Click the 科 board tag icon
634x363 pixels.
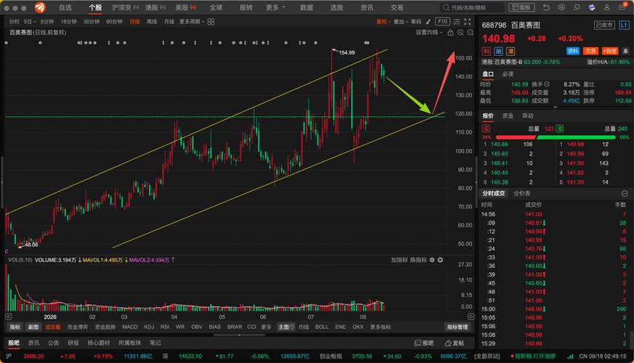[487, 52]
